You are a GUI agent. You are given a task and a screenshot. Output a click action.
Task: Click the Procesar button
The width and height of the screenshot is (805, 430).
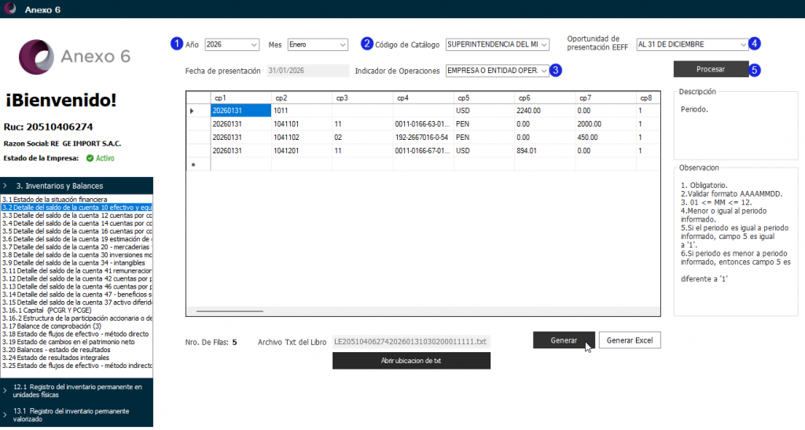pos(711,69)
